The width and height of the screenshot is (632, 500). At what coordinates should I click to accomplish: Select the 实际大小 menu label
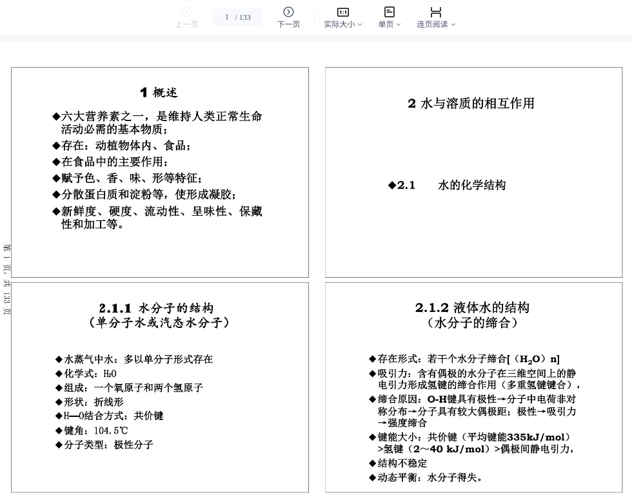pyautogui.click(x=339, y=24)
